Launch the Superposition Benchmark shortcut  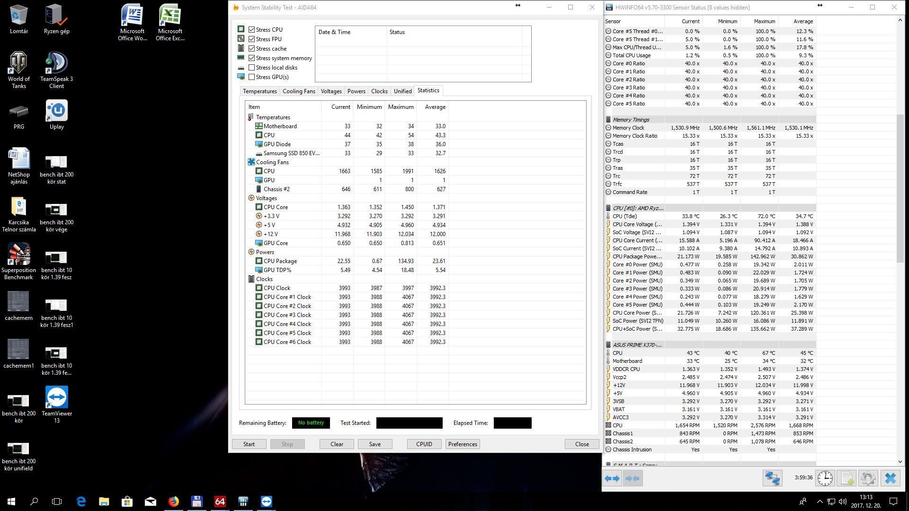tap(19, 262)
